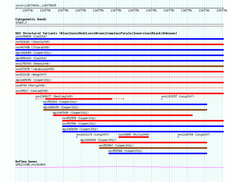Click esv1303257 (Levy2007) label

point(178,96)
